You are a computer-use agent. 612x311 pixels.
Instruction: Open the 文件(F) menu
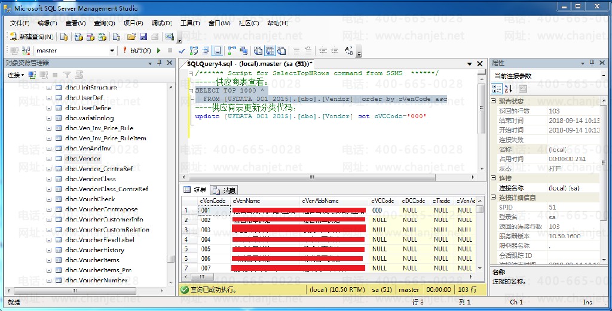point(20,23)
